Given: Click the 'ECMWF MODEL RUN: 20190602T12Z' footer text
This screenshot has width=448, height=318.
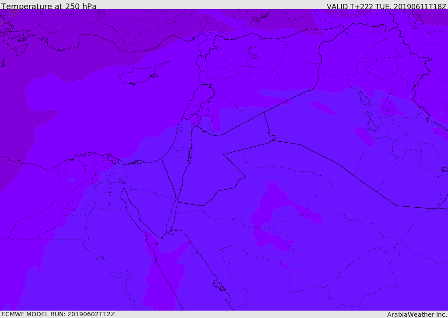Looking at the screenshot, I should tap(58, 315).
